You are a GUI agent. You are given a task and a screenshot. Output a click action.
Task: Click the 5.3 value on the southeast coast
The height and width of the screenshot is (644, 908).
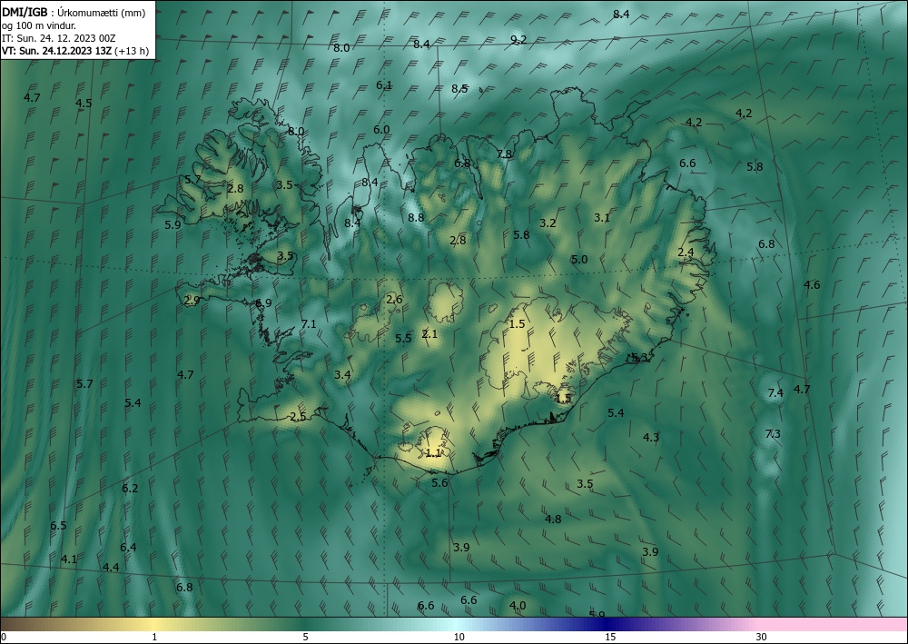pos(638,357)
